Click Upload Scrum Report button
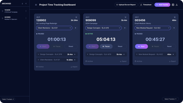This screenshot has height=103, width=183. tap(126, 5)
